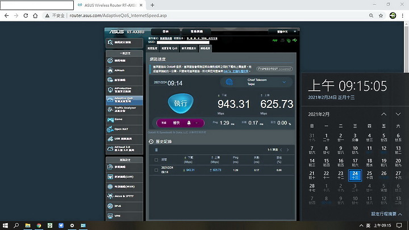Open the language dropdown at top right

click(284, 32)
